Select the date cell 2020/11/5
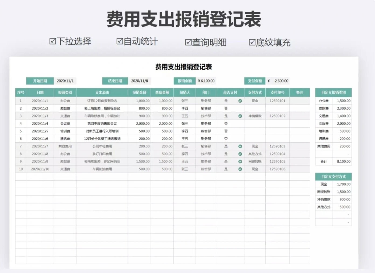Screen dimensions: 375x273 (40, 131)
